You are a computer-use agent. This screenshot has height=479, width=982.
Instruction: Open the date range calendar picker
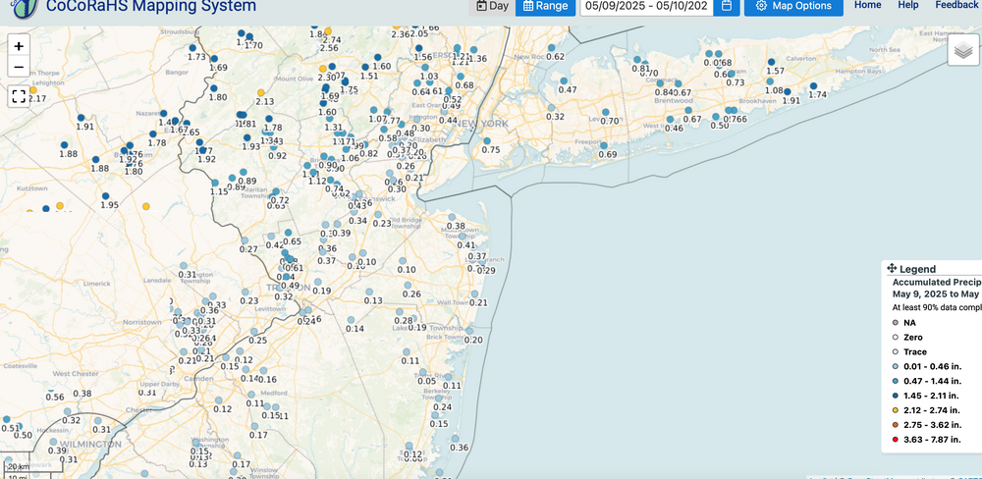[727, 6]
